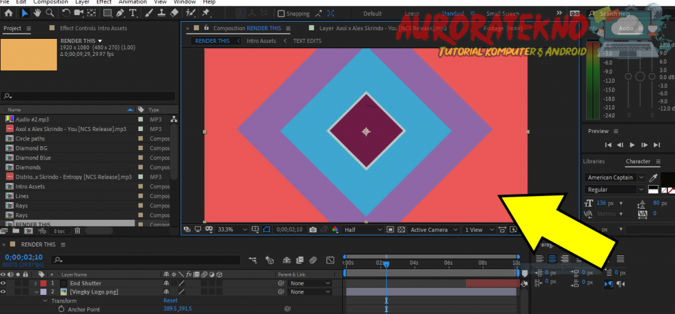This screenshot has width=675, height=314.
Task: Click the Toggle Mask and Shape Path Visibility icon
Action: [x=266, y=230]
